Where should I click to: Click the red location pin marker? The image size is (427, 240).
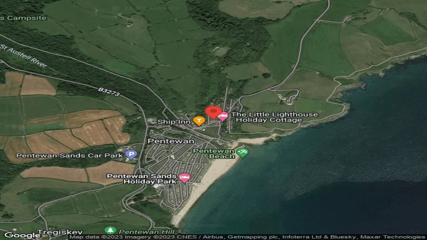pyautogui.click(x=213, y=112)
